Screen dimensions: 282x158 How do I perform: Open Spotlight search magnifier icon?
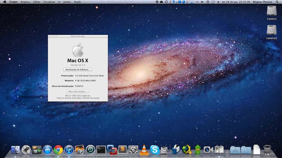point(277,2)
